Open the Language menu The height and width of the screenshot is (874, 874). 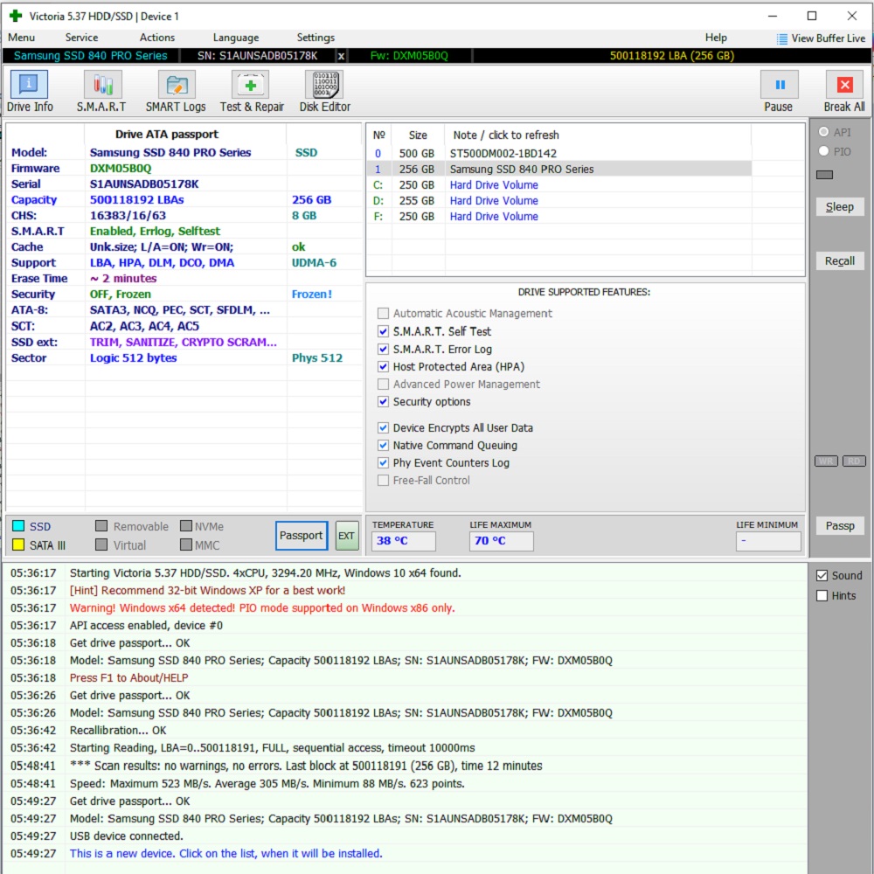point(236,38)
